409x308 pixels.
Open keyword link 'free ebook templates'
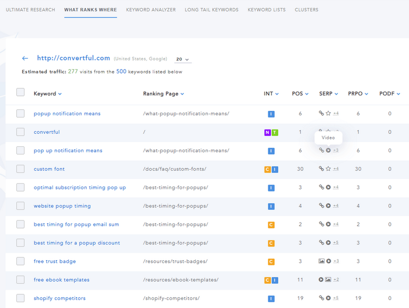click(x=62, y=280)
